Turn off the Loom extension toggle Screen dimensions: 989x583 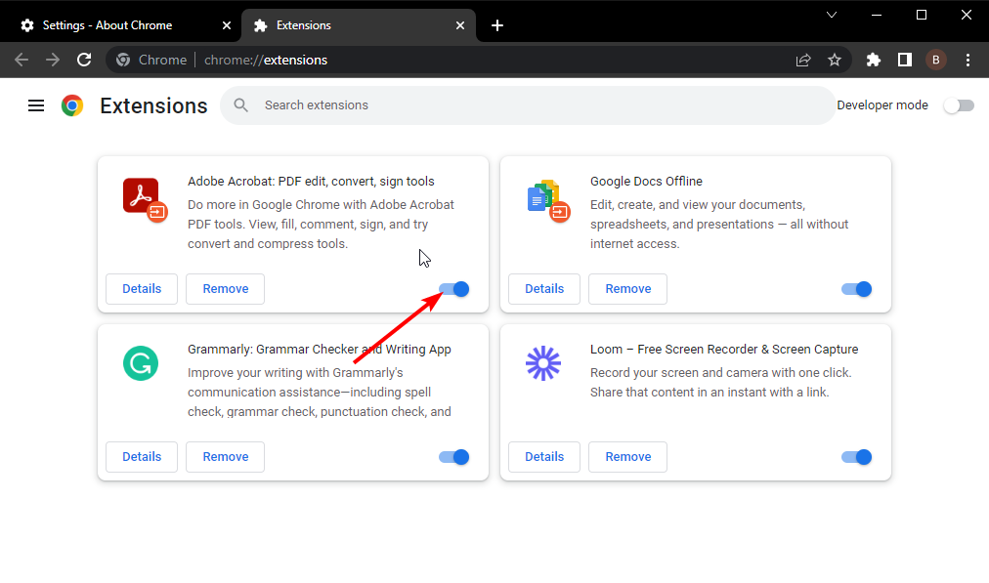856,457
